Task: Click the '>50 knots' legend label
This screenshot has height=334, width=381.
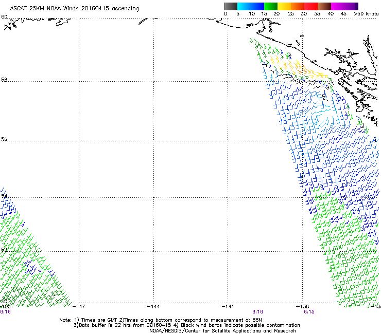Action: [x=366, y=14]
